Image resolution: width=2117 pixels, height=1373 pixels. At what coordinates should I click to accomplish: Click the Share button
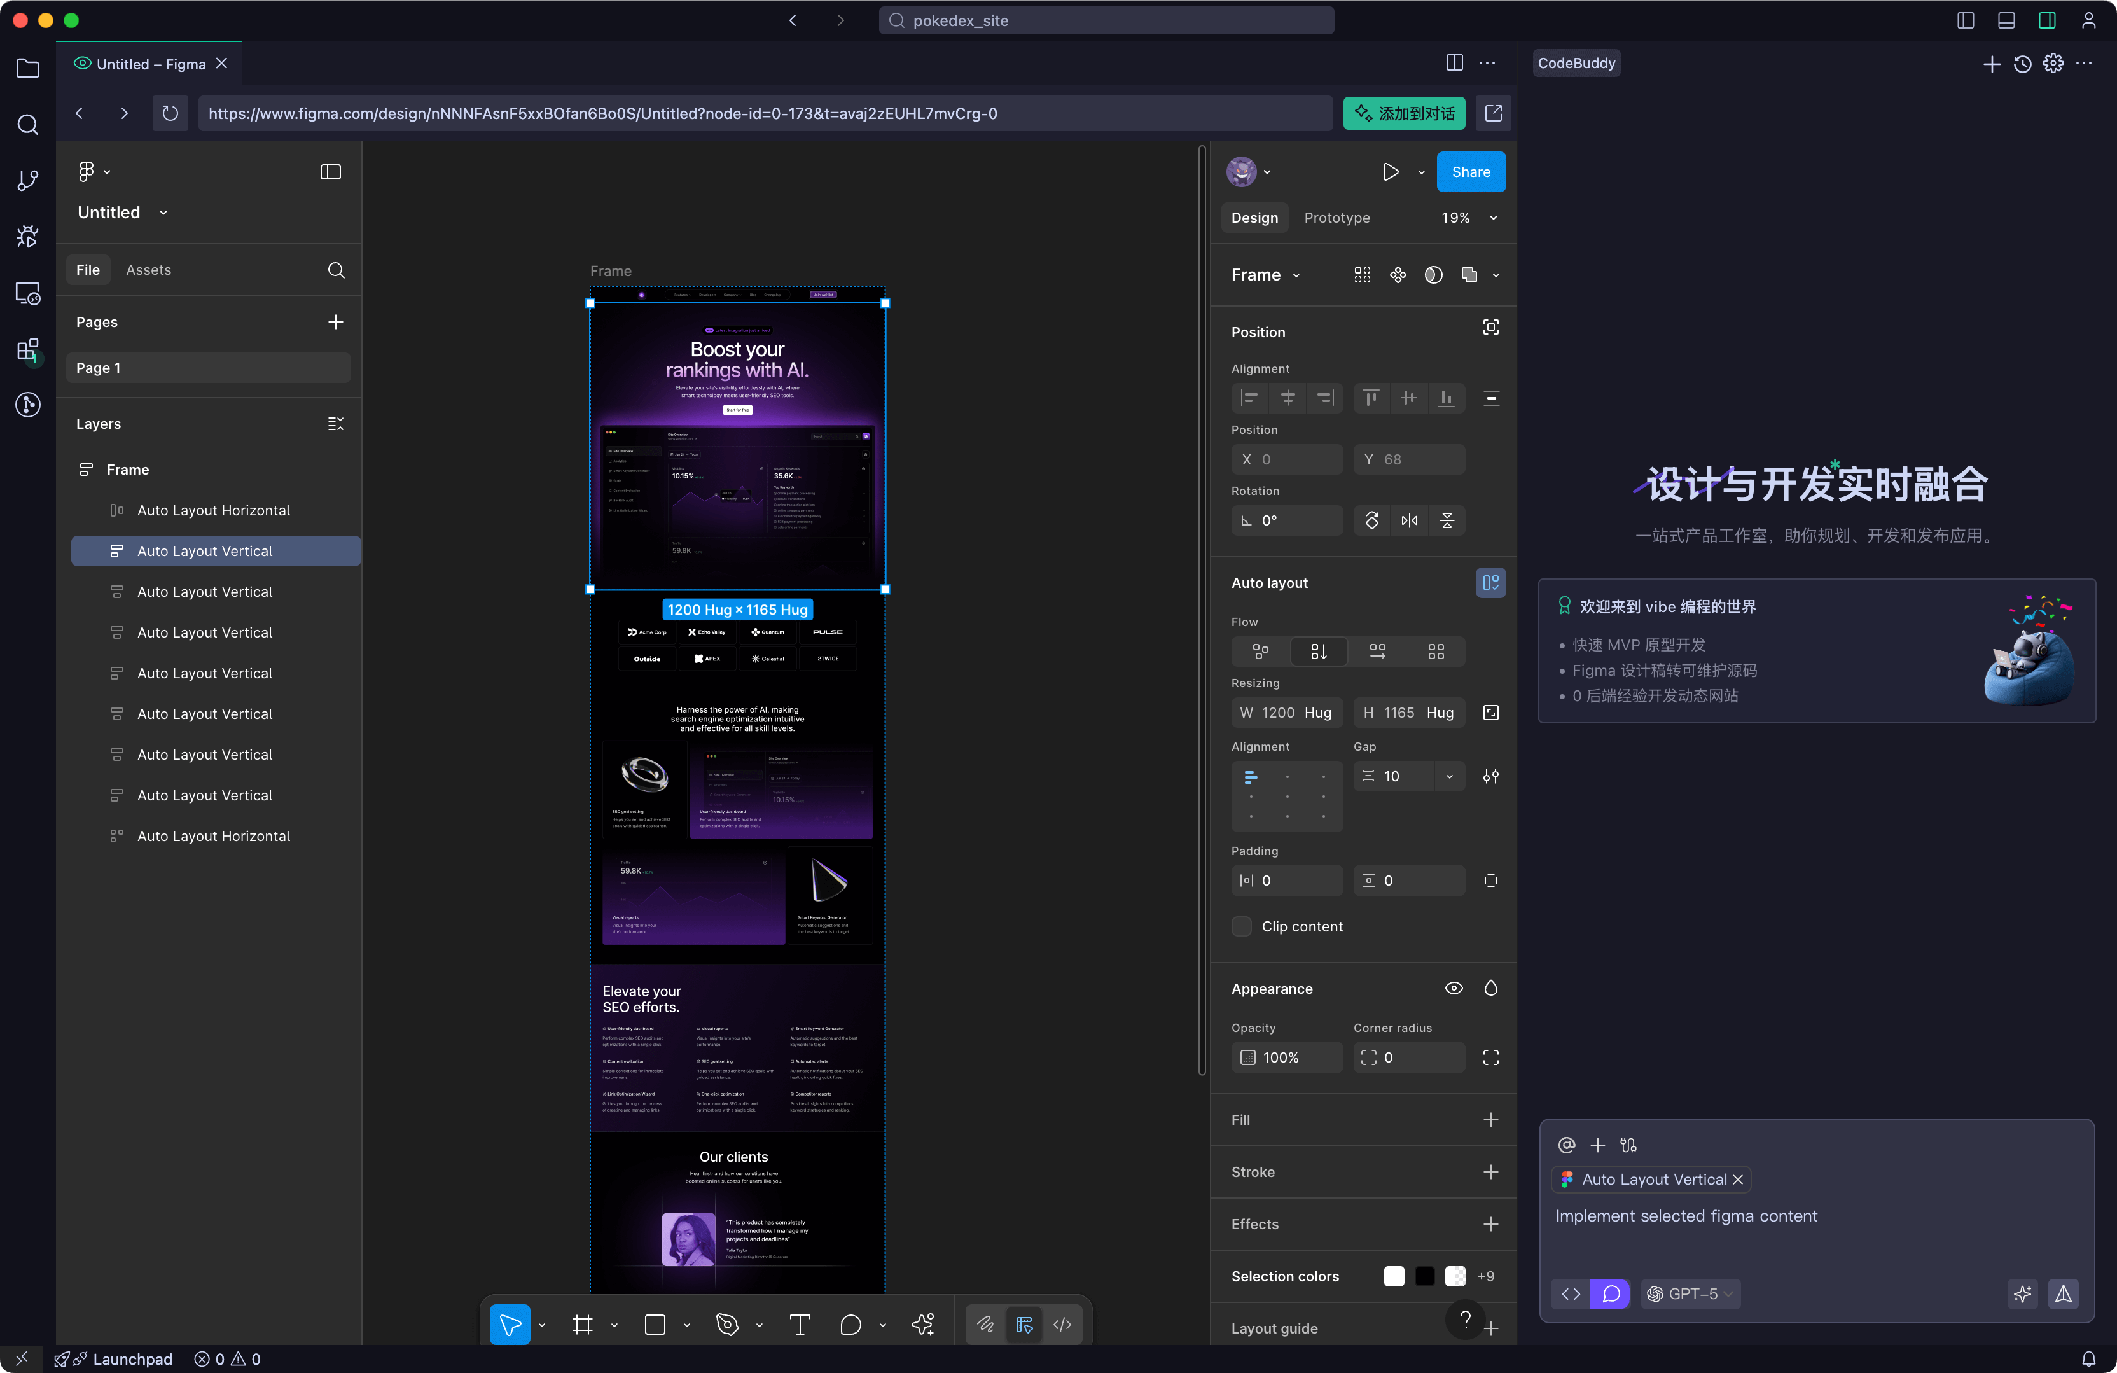[1470, 172]
